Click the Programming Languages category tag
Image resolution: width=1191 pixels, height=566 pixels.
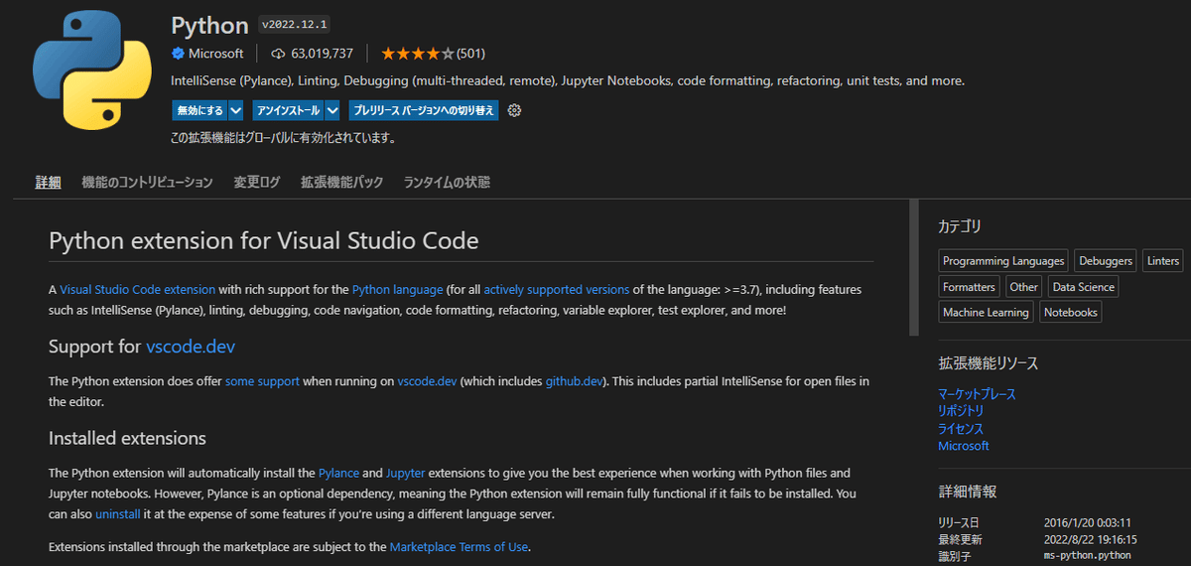point(1003,261)
